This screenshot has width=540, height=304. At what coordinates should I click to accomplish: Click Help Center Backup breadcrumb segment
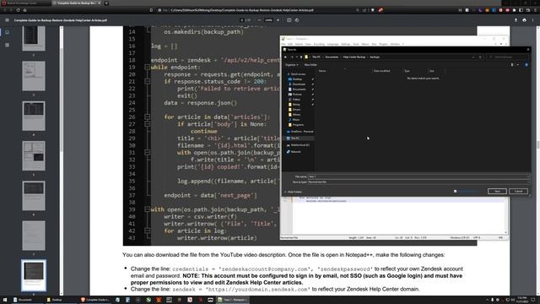tap(354, 57)
